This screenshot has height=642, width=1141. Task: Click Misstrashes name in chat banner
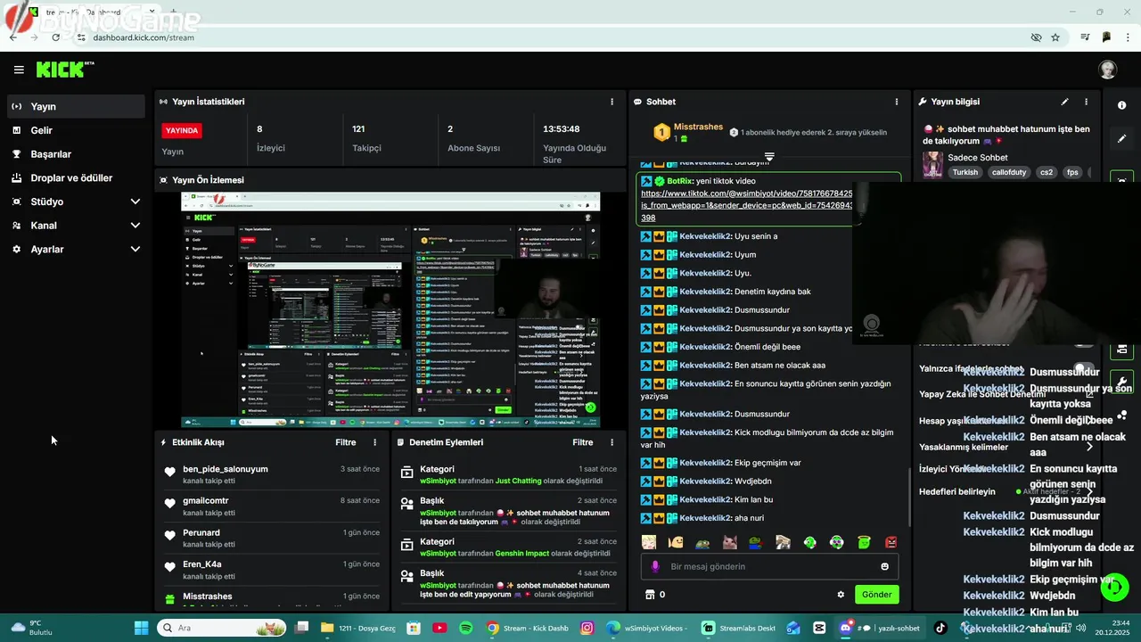coord(698,127)
